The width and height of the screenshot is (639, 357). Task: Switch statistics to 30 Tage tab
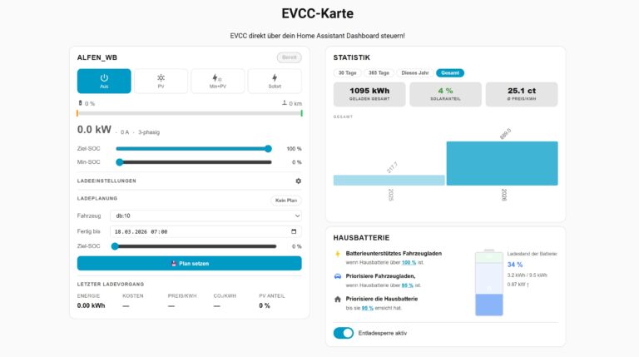[x=346, y=73]
